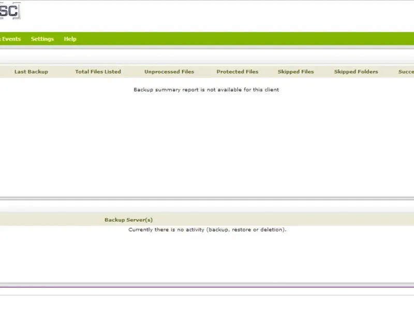Select the 'Backup summary report is not available' message
The width and height of the screenshot is (414, 310).
click(206, 89)
